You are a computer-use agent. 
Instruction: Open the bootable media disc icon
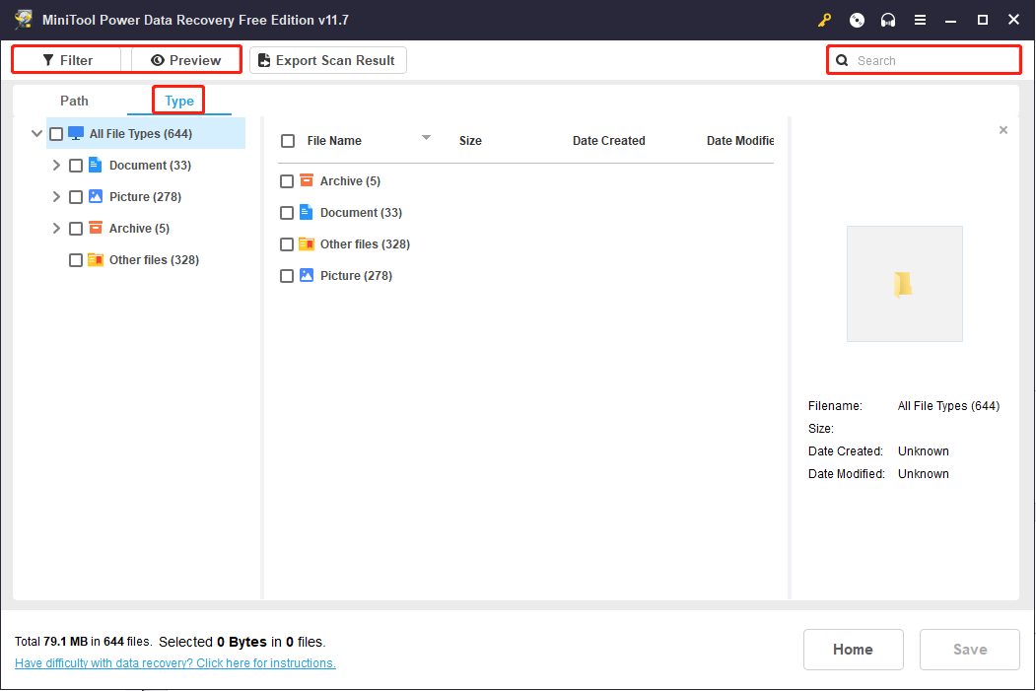(x=857, y=20)
